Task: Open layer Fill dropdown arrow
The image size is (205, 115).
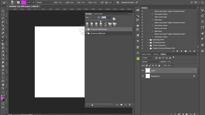Action: pyautogui.click(x=173, y=65)
